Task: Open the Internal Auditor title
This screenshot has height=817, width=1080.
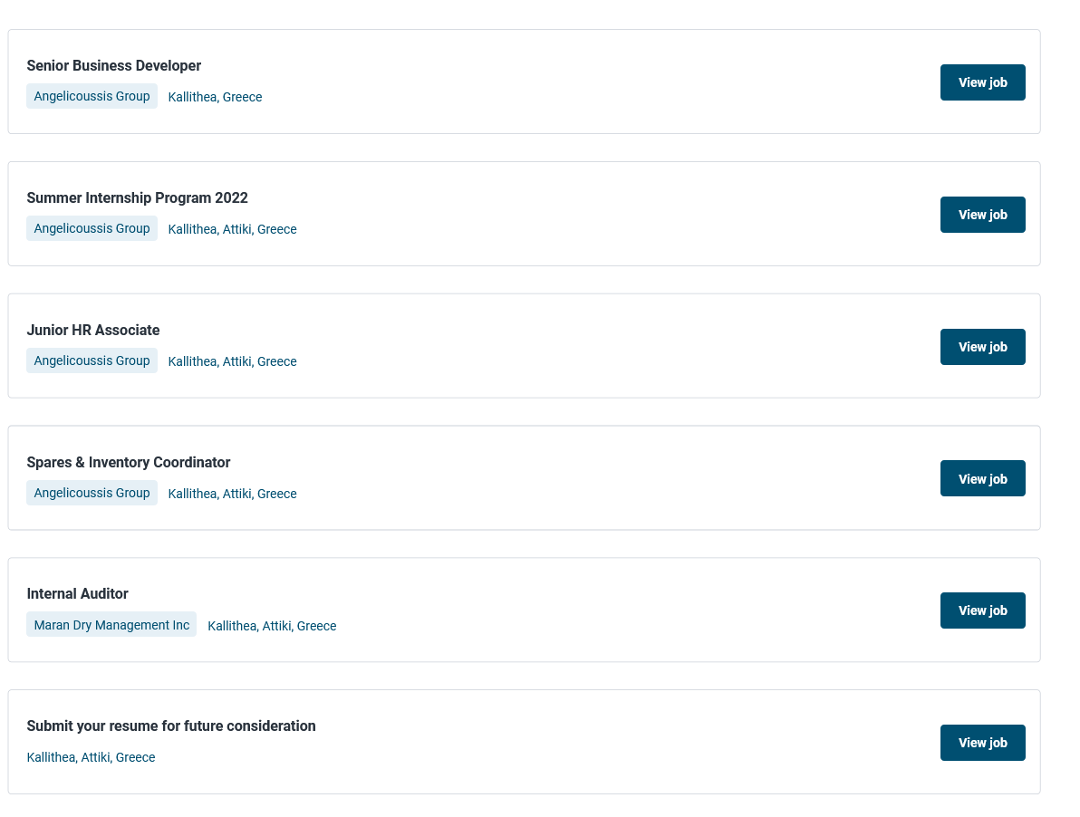Action: click(77, 593)
